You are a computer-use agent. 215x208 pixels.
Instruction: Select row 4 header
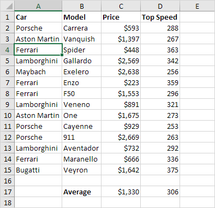[x=7, y=50]
